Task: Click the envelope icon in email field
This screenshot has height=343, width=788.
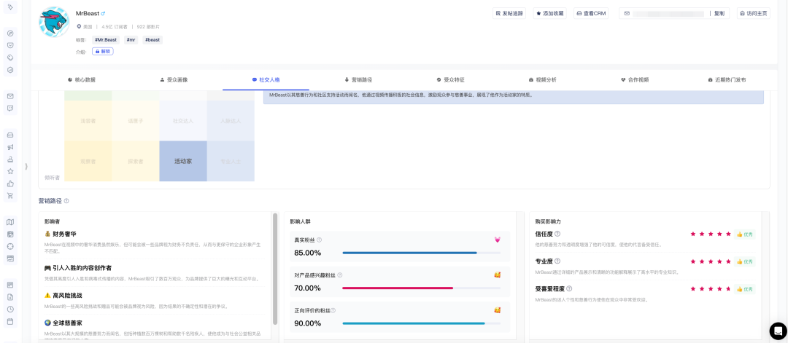Action: tap(627, 14)
